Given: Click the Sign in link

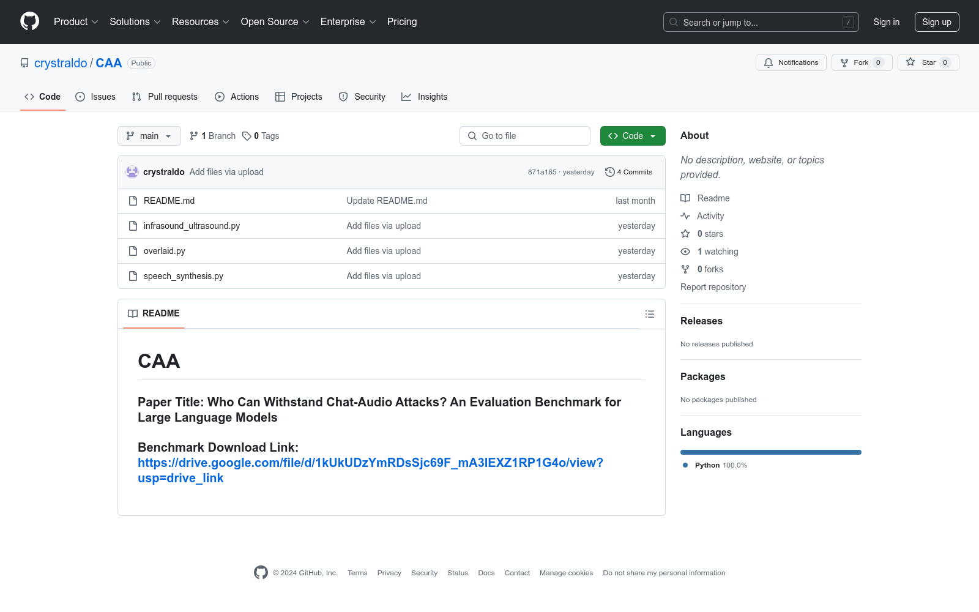Looking at the screenshot, I should coord(887,22).
